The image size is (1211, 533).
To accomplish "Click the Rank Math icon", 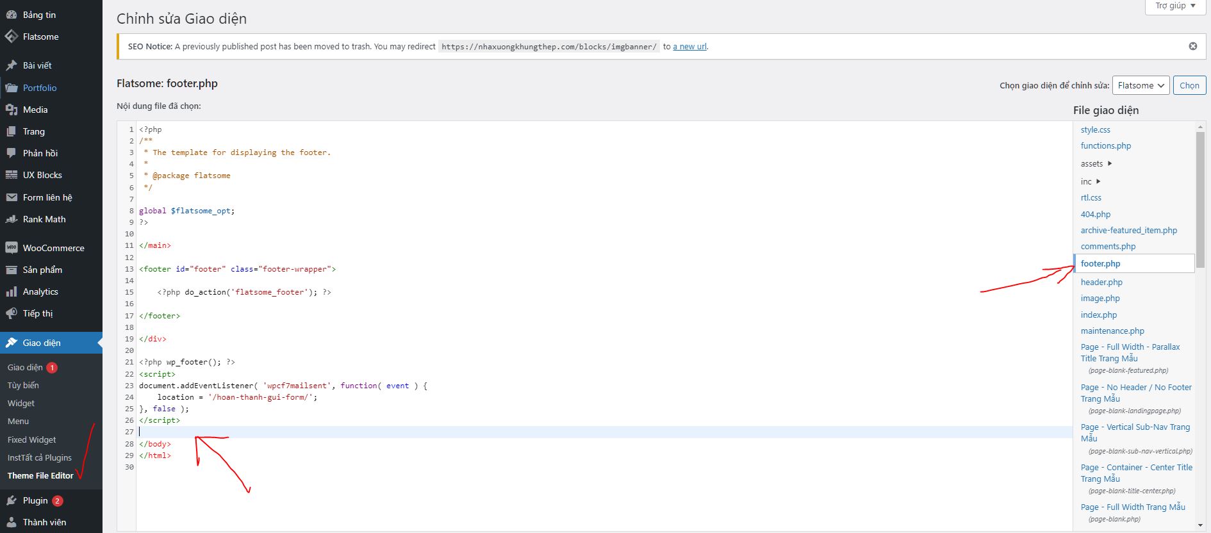I will click(x=12, y=219).
